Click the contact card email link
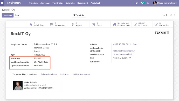Screen dimensions: 179x101 [x=35, y=85]
